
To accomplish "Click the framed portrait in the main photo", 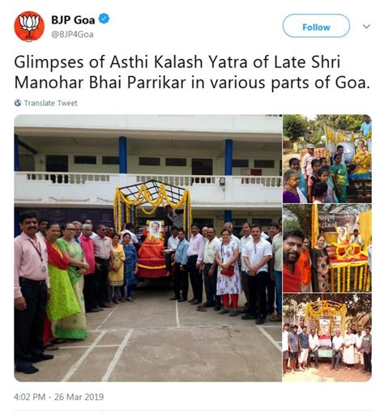I will click(156, 229).
